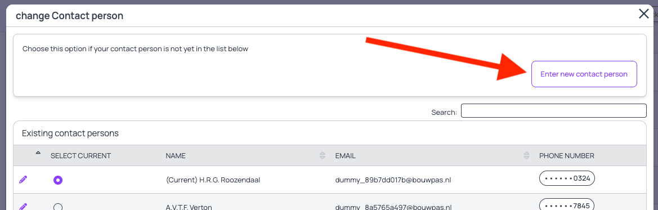Click the EMAIL column header text
Screen dimensions: 658x210
coord(346,156)
